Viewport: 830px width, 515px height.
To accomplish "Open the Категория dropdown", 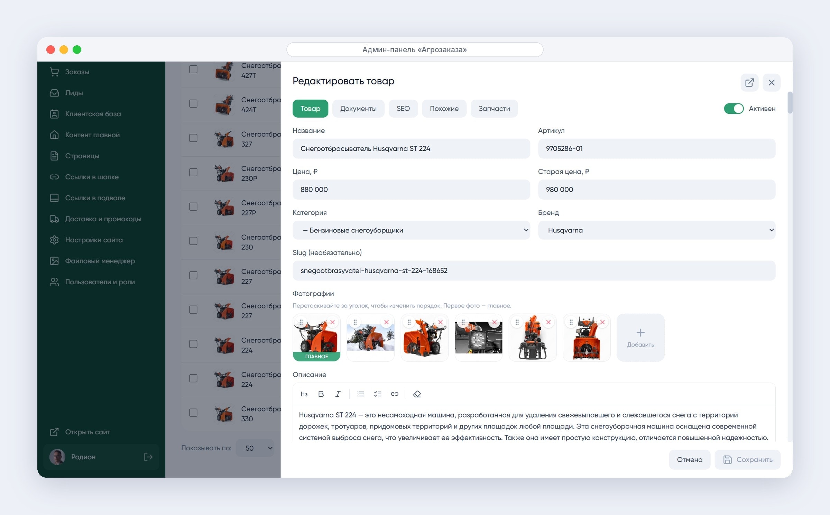I will (411, 230).
